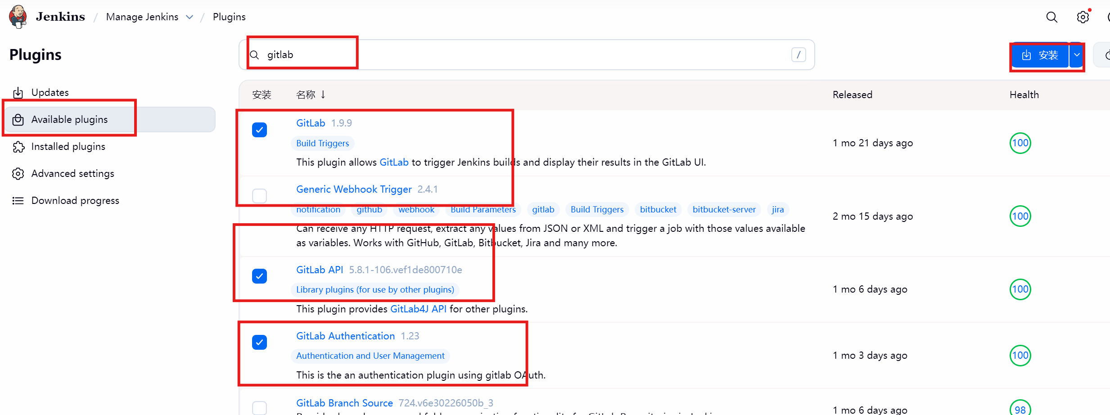1110x415 pixels.
Task: Click the Build Parameters tag
Action: click(483, 209)
